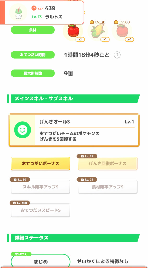
Task: Click the 詳細ステータス section header
Action: click(74, 238)
